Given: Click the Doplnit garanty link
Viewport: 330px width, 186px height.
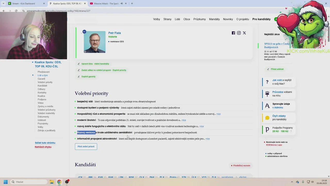Looking at the screenshot, I should pos(88,77).
